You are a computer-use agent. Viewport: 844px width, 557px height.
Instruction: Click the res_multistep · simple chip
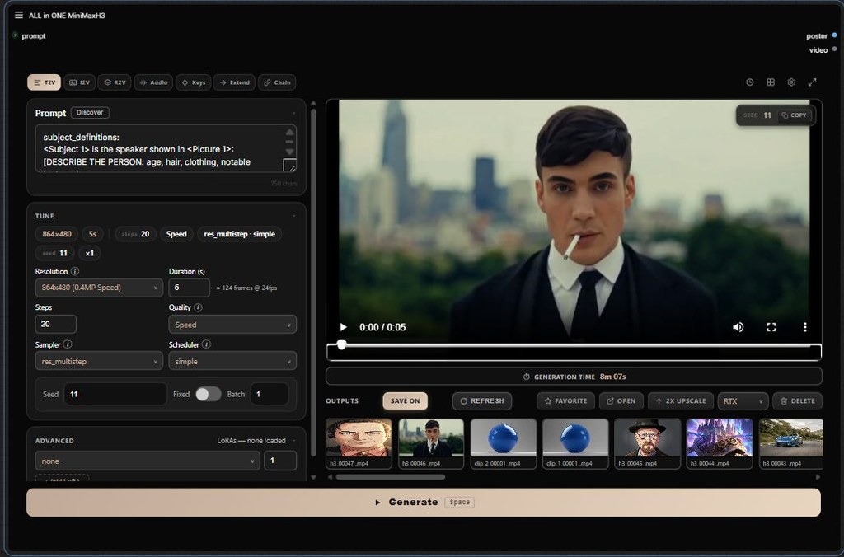point(240,234)
